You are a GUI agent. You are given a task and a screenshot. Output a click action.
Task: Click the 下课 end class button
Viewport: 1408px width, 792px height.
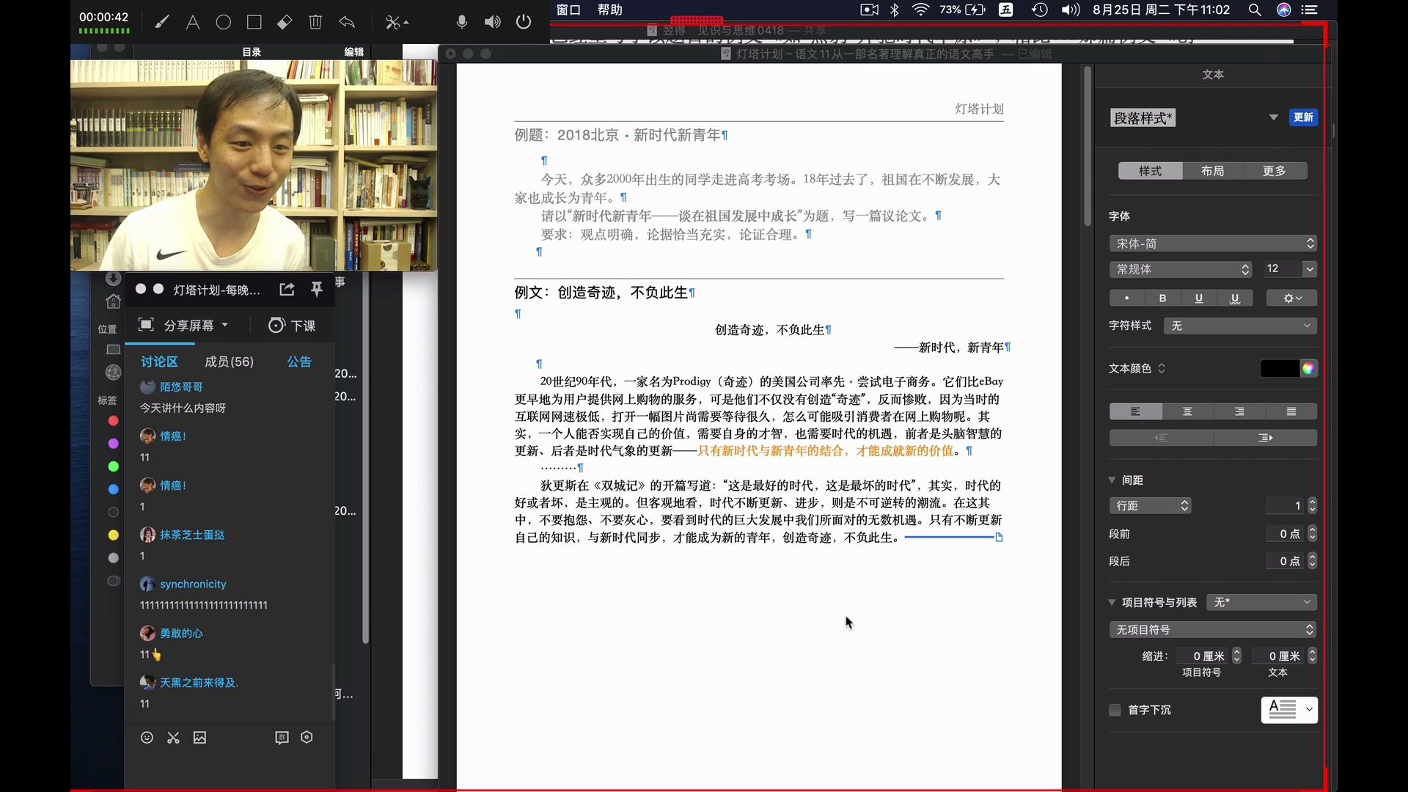pyautogui.click(x=291, y=326)
